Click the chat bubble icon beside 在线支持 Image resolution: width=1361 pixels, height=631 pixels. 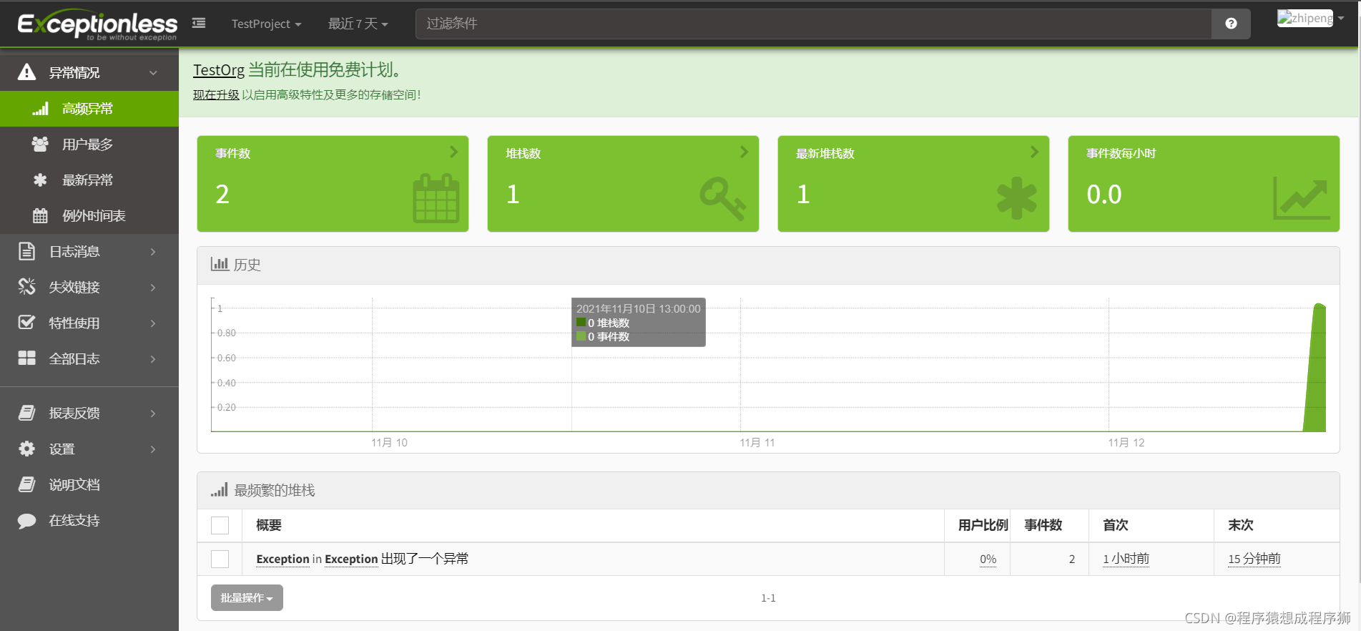pyautogui.click(x=26, y=520)
